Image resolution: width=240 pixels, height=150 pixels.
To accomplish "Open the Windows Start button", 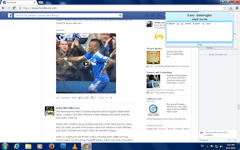I will (x=5, y=147).
